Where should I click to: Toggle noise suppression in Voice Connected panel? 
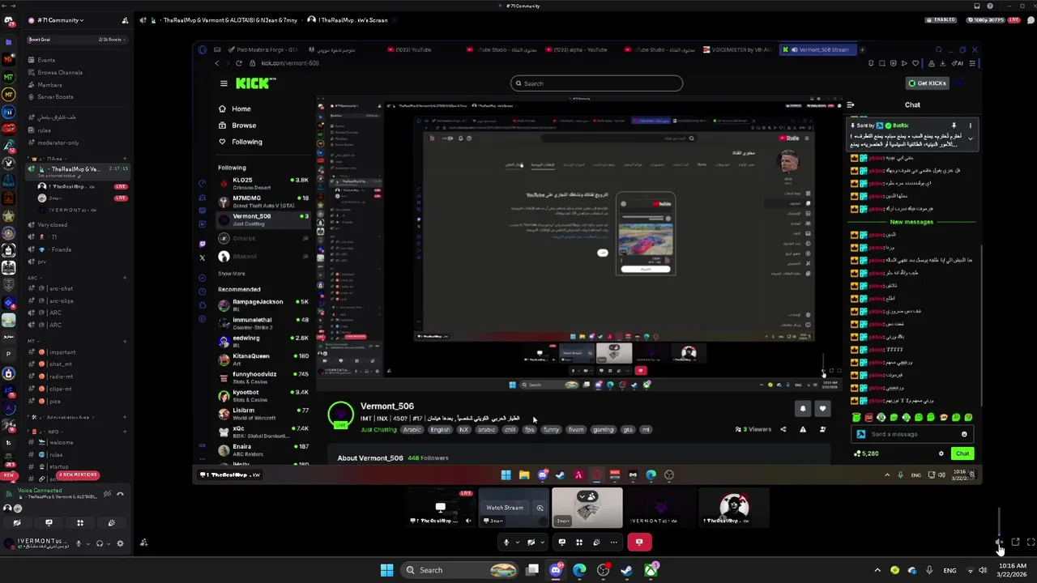point(106,494)
